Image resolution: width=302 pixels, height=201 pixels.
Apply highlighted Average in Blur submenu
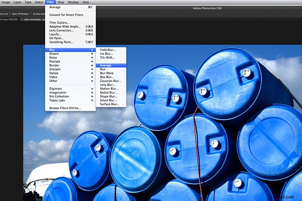click(111, 66)
